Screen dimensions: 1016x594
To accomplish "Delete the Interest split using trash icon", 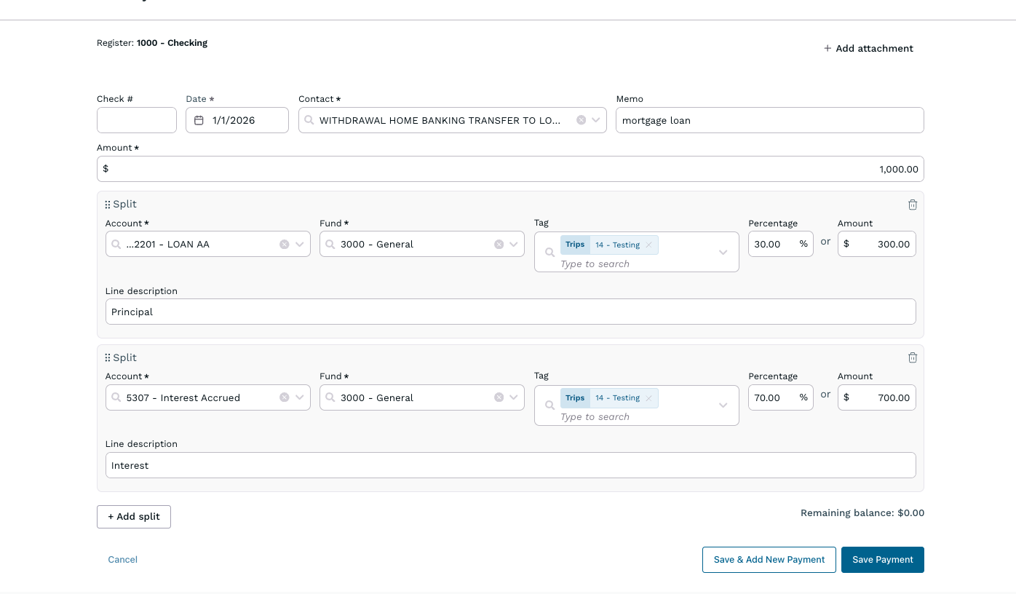I will coord(913,357).
